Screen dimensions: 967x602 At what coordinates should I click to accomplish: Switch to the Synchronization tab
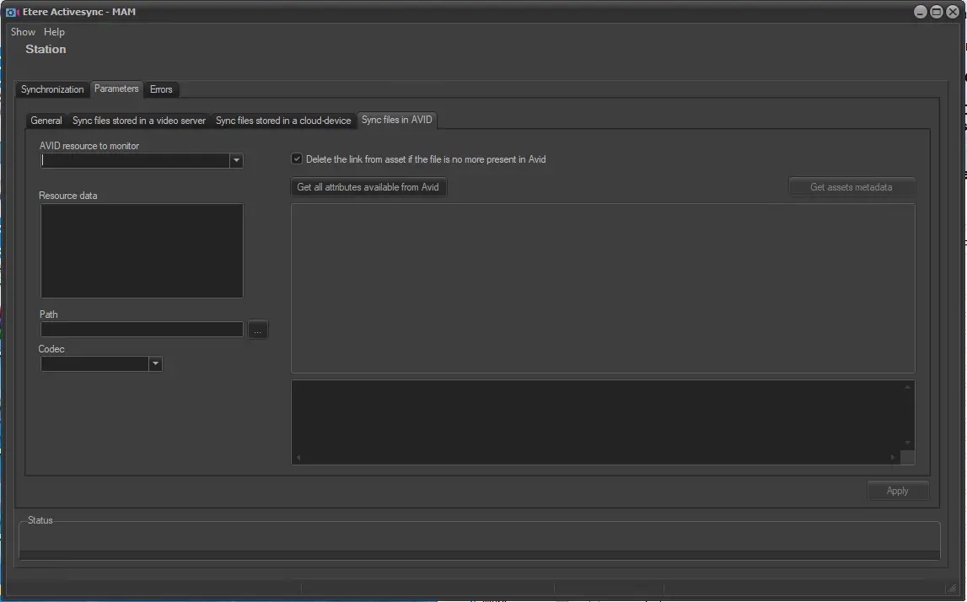pos(52,89)
